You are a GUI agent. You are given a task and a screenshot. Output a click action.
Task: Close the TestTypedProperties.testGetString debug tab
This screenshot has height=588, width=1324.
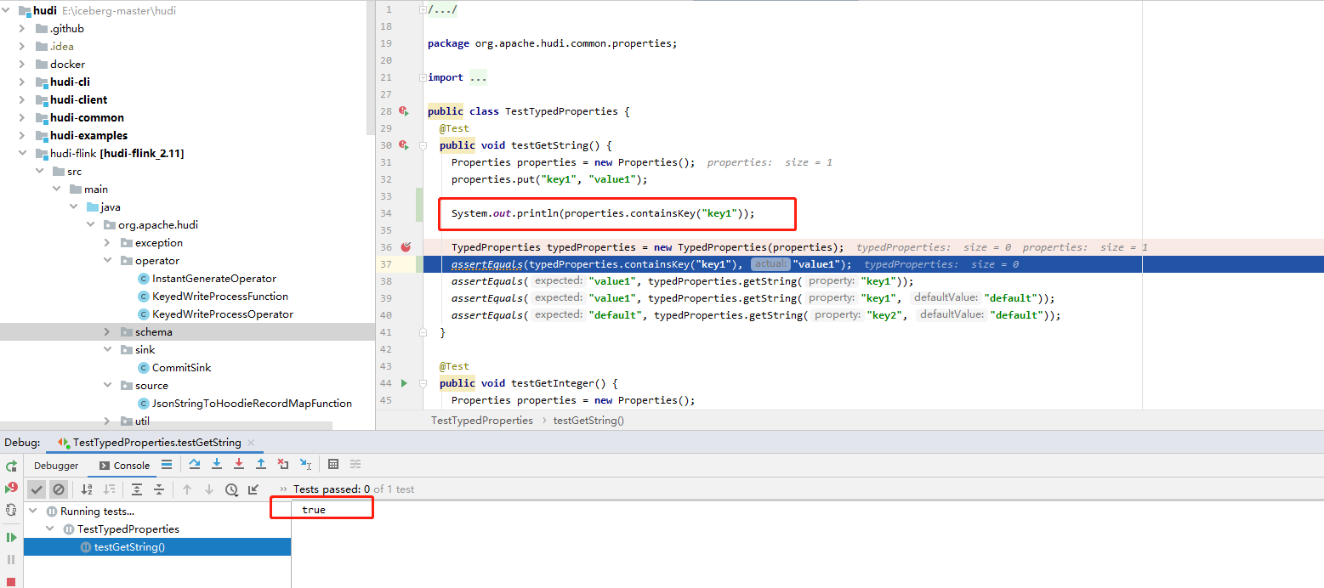[251, 443]
